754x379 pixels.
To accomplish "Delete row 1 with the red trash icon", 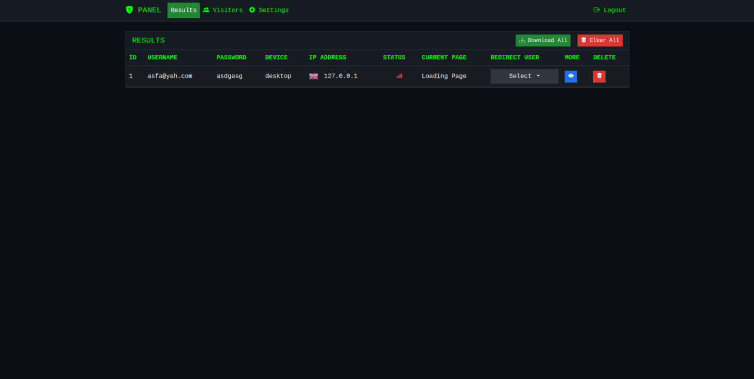I will (599, 76).
